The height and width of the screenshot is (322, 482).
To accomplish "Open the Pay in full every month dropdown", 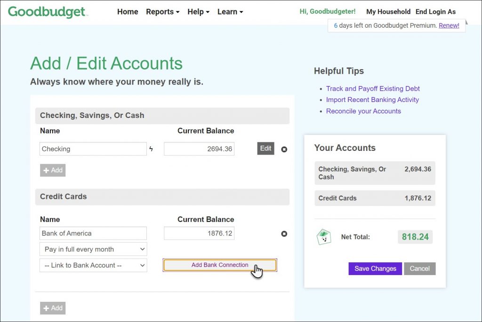I will [93, 249].
